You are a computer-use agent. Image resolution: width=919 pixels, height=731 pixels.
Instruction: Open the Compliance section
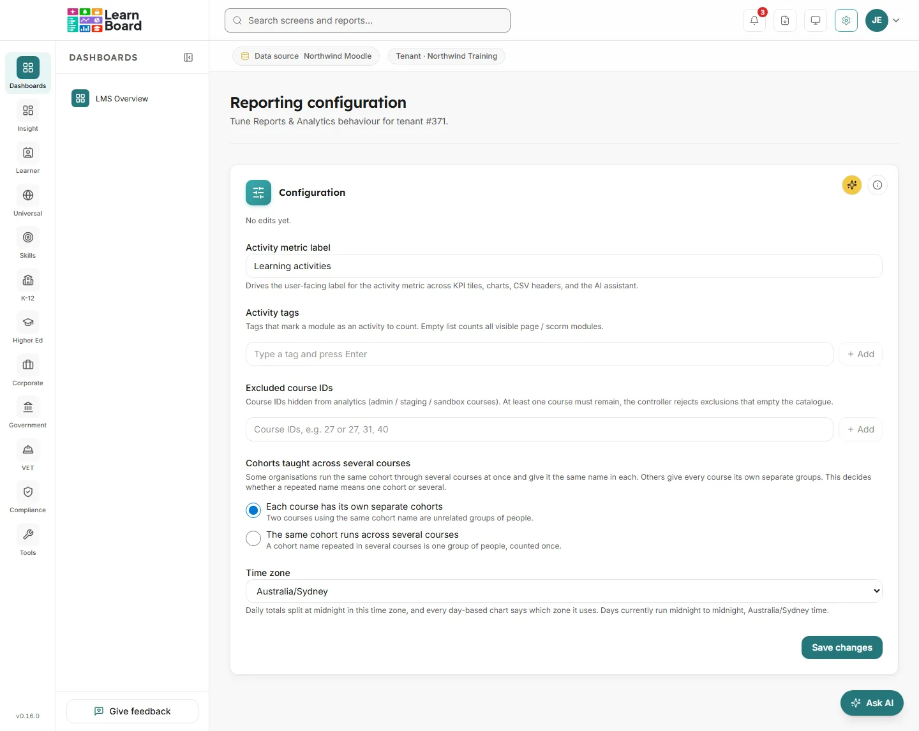coord(28,498)
